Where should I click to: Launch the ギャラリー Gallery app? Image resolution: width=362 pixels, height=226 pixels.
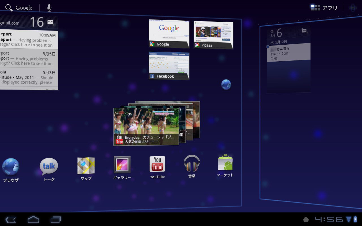pos(122,168)
